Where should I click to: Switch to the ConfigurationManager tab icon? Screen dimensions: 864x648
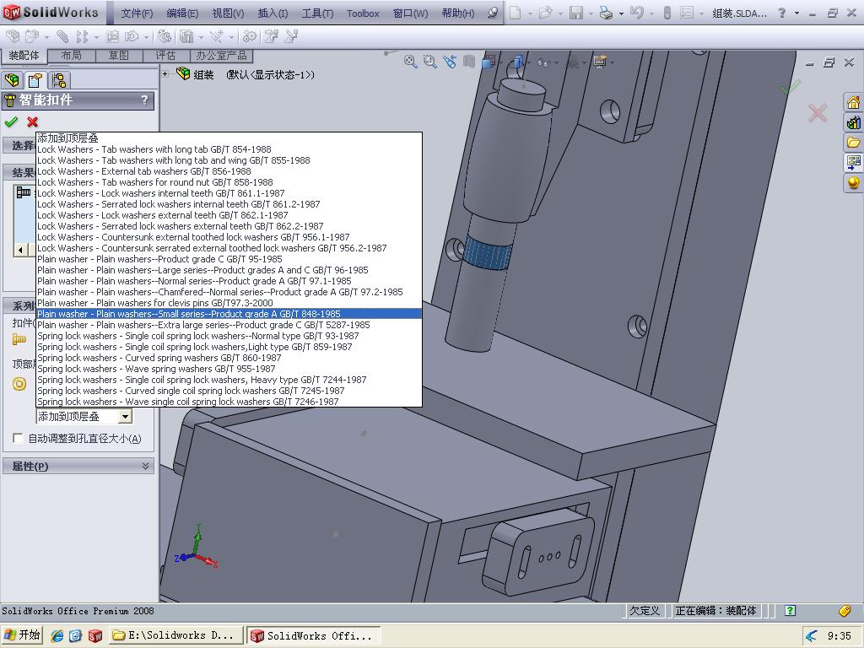(58, 80)
